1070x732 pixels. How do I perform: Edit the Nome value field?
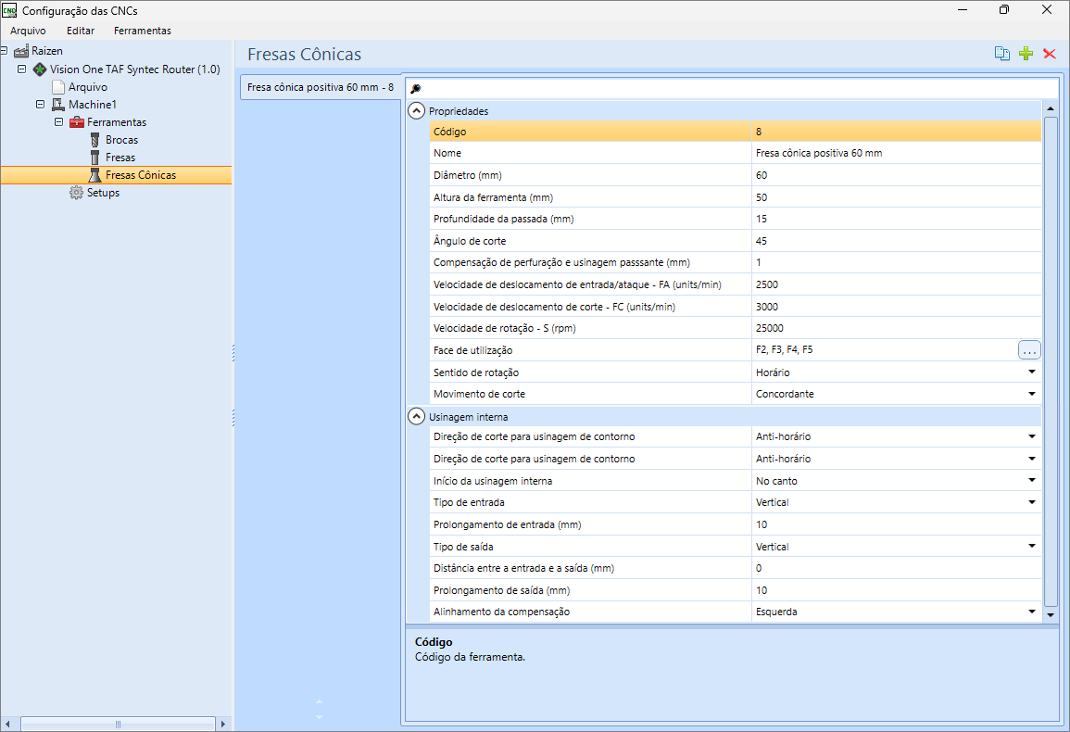(x=897, y=154)
